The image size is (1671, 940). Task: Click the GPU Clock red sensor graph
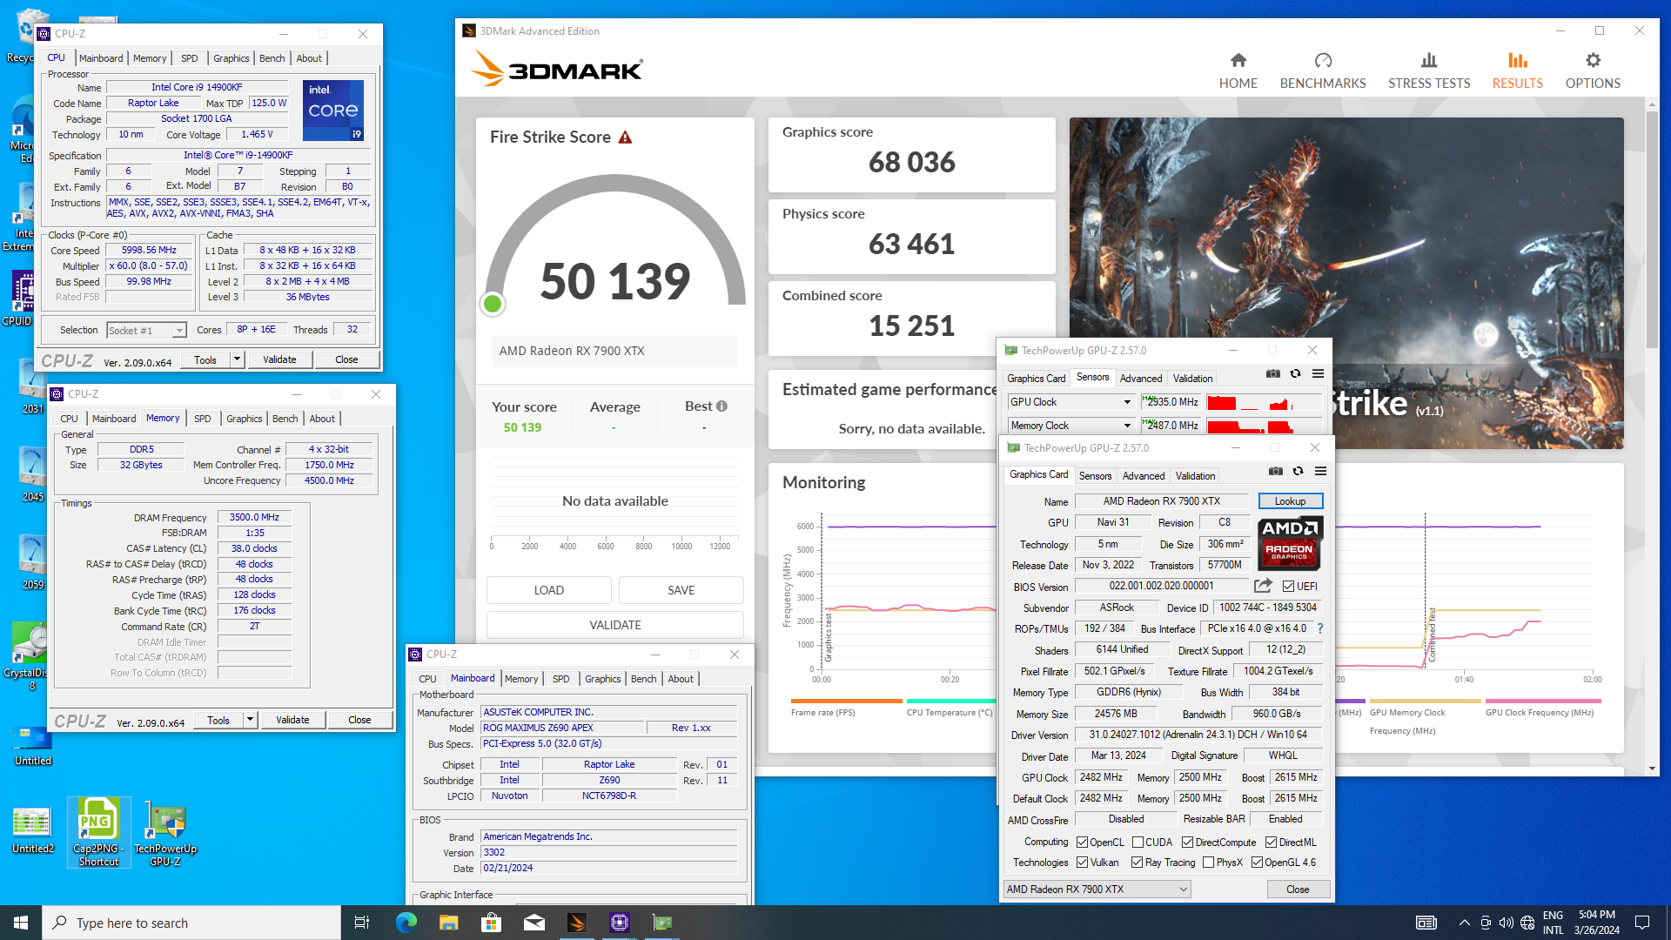point(1264,402)
